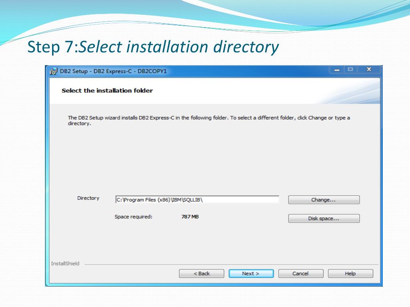The width and height of the screenshot is (410, 307).
Task: Go back with the < Back button
Action: point(201,273)
